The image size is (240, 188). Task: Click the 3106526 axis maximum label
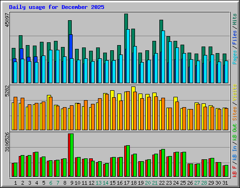[7, 142]
